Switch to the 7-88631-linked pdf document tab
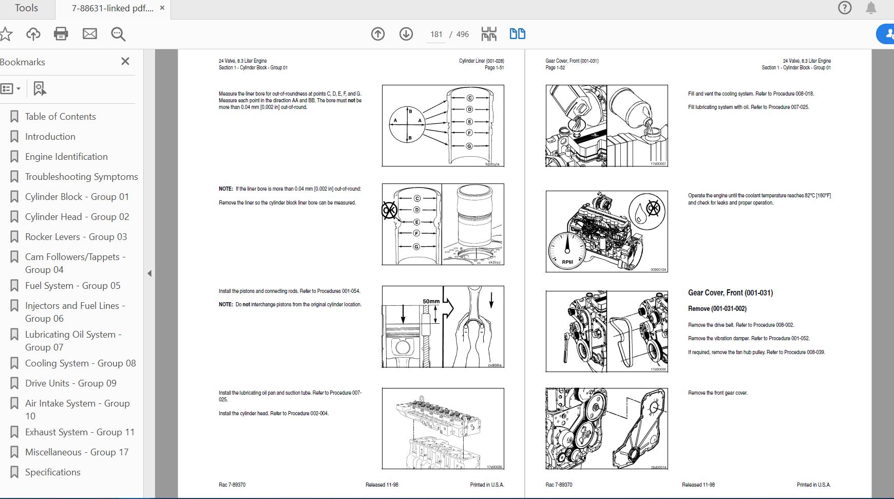The width and height of the screenshot is (894, 499). [x=112, y=8]
